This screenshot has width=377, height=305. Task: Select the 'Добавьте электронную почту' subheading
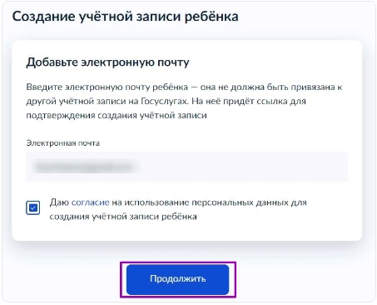tap(107, 62)
